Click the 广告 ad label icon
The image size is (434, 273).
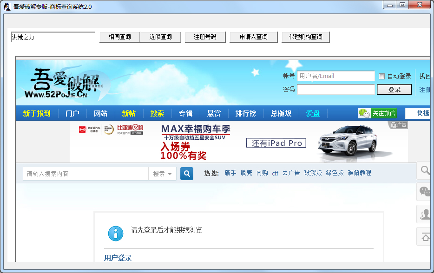point(399,125)
